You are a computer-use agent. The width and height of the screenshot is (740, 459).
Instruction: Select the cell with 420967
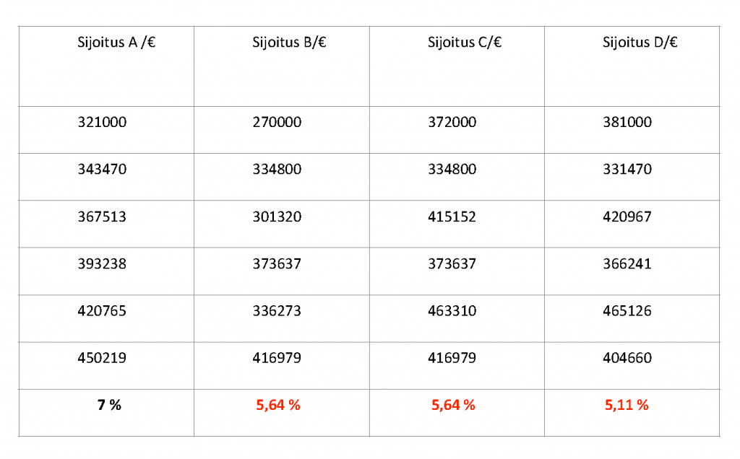click(x=627, y=217)
